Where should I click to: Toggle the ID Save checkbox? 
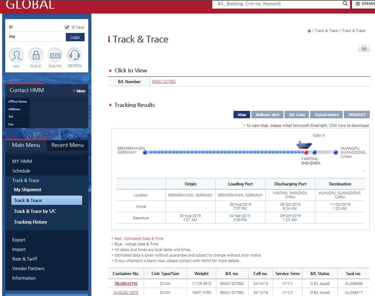click(x=67, y=27)
